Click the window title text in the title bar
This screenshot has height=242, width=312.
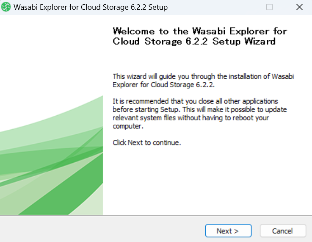pos(91,7)
